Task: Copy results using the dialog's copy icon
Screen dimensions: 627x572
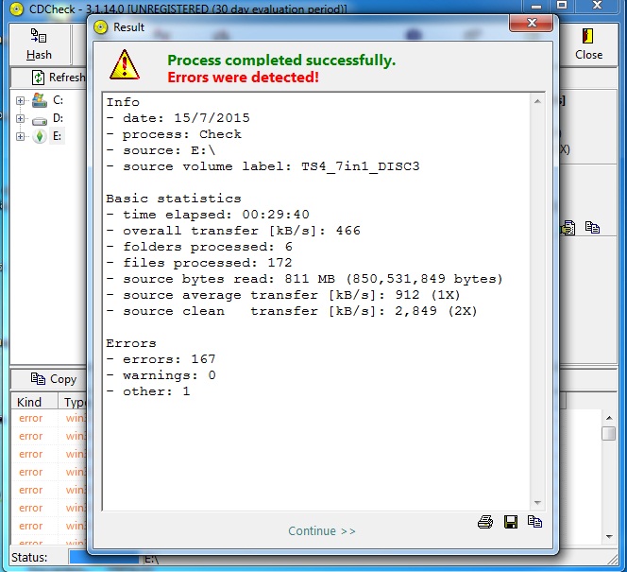Action: tap(535, 522)
